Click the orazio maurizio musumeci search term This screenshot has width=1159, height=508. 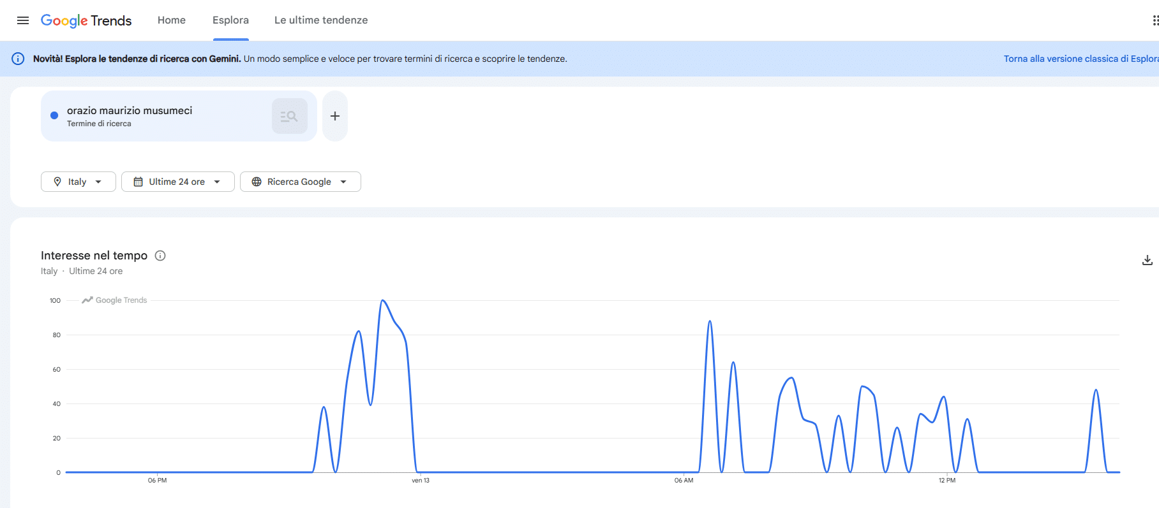point(130,111)
